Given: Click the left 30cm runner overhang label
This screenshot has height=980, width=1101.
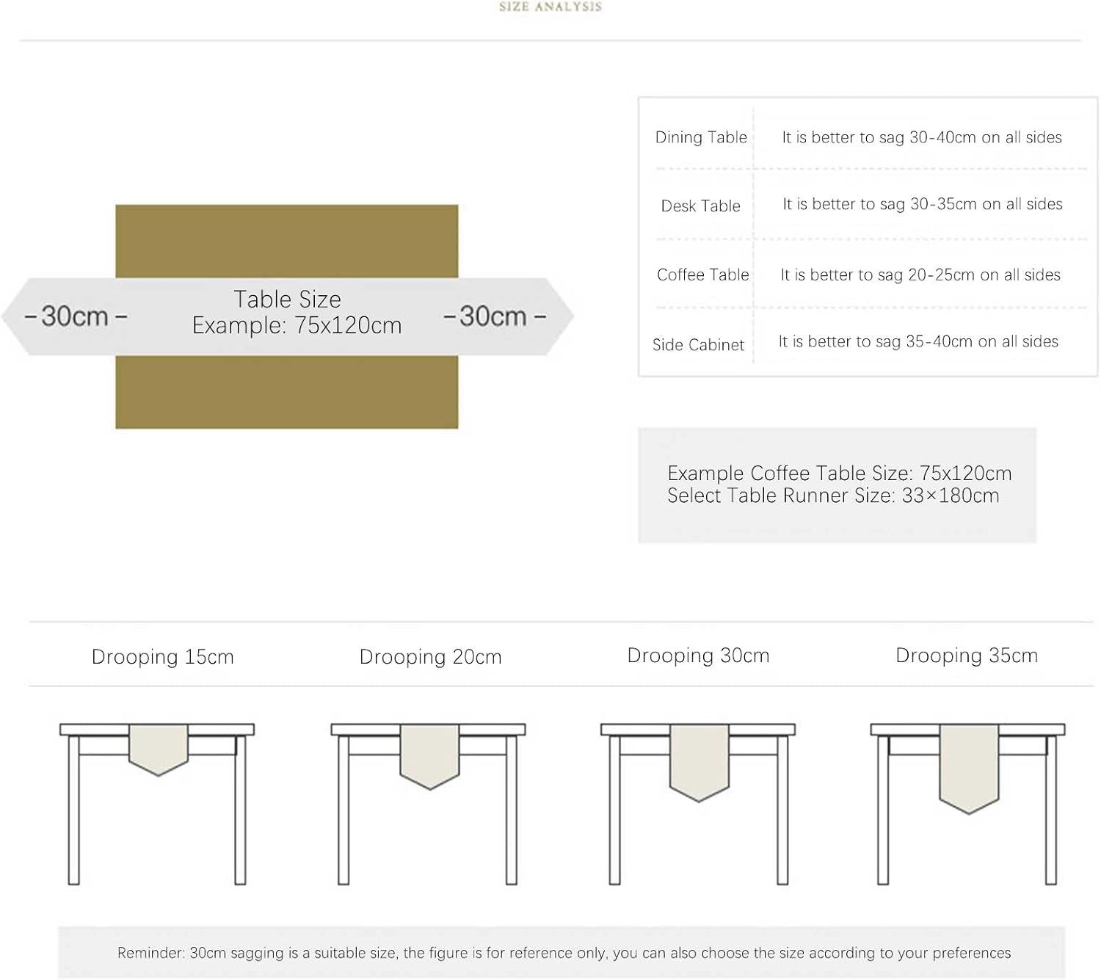Looking at the screenshot, I should [76, 316].
